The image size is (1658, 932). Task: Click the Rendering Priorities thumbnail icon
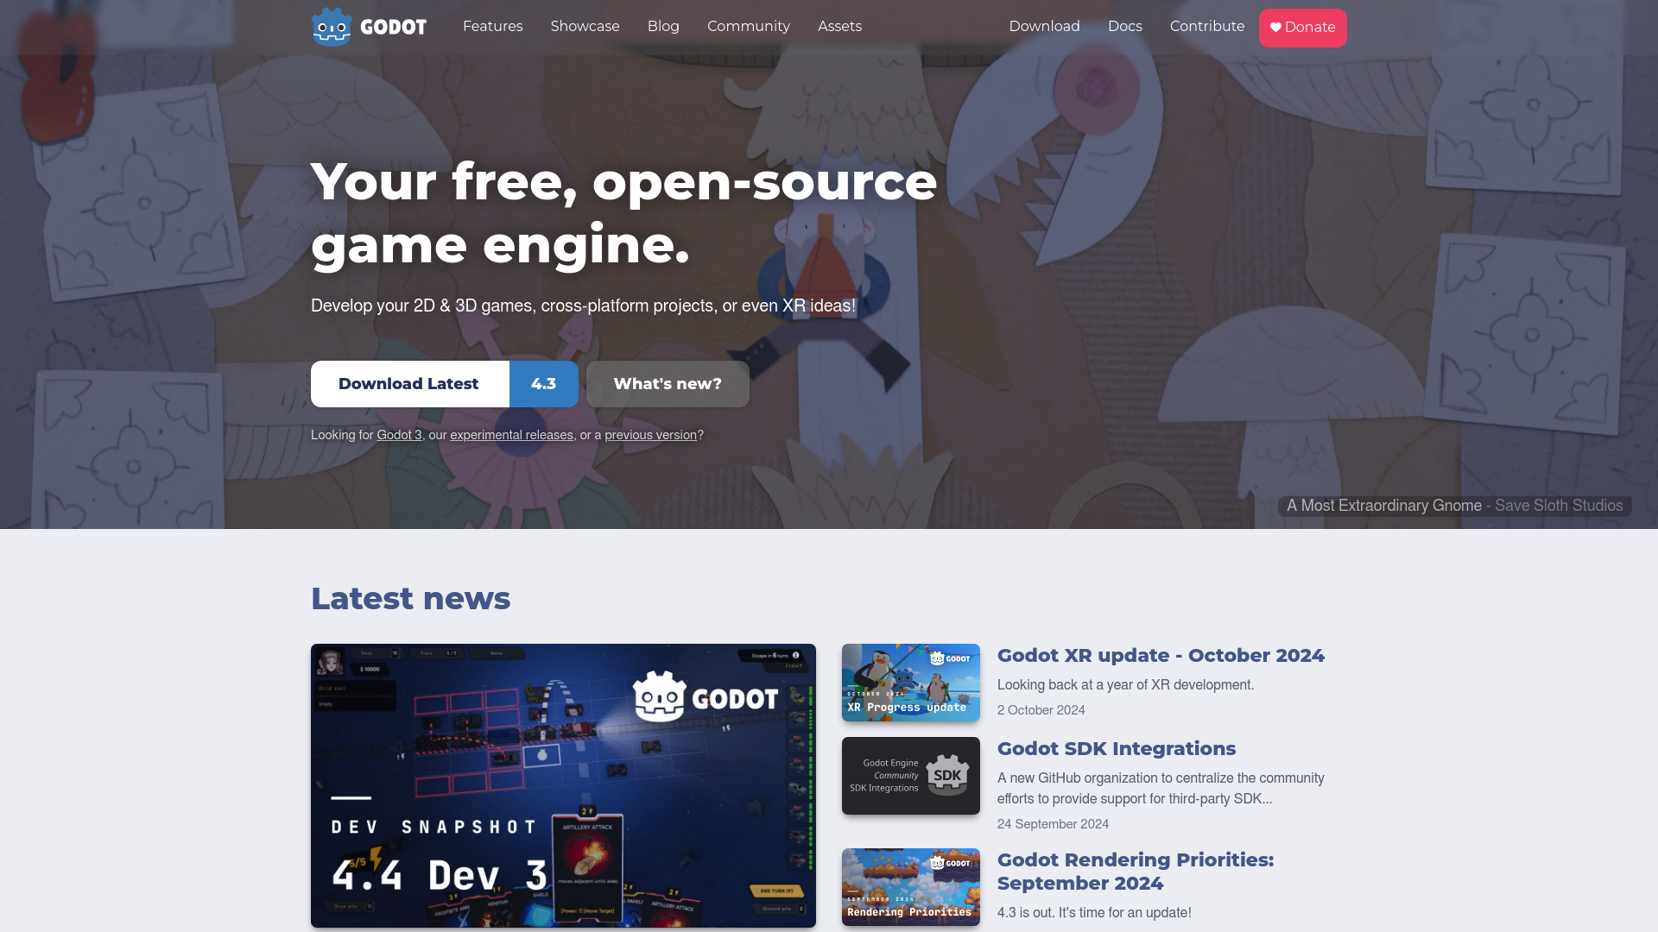click(x=911, y=886)
